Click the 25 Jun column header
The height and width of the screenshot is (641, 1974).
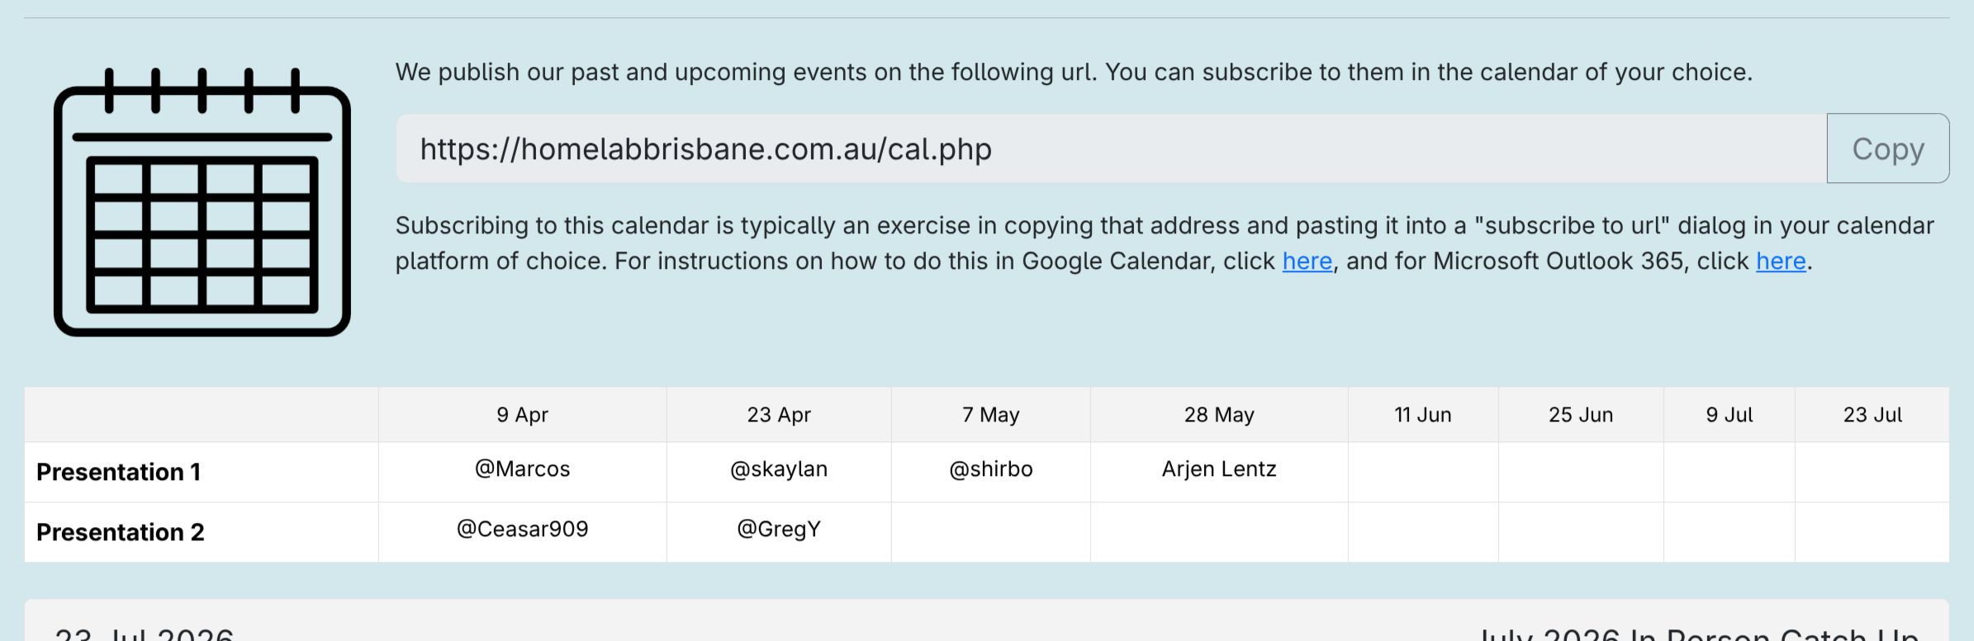(x=1580, y=415)
